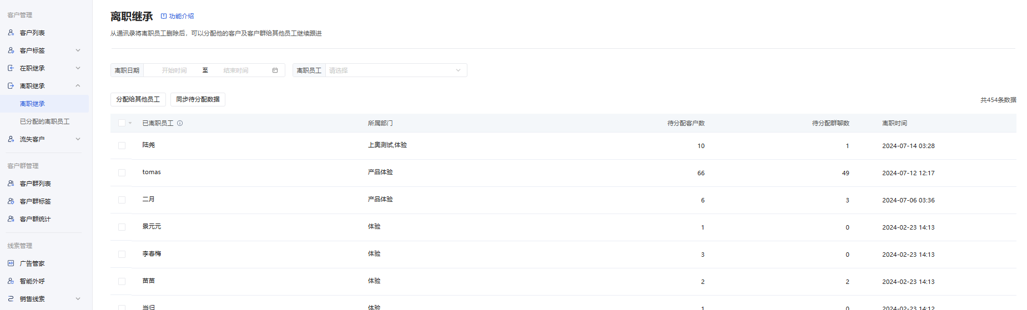Check the row checkbox for tomas
The height and width of the screenshot is (310, 1027).
tap(122, 173)
